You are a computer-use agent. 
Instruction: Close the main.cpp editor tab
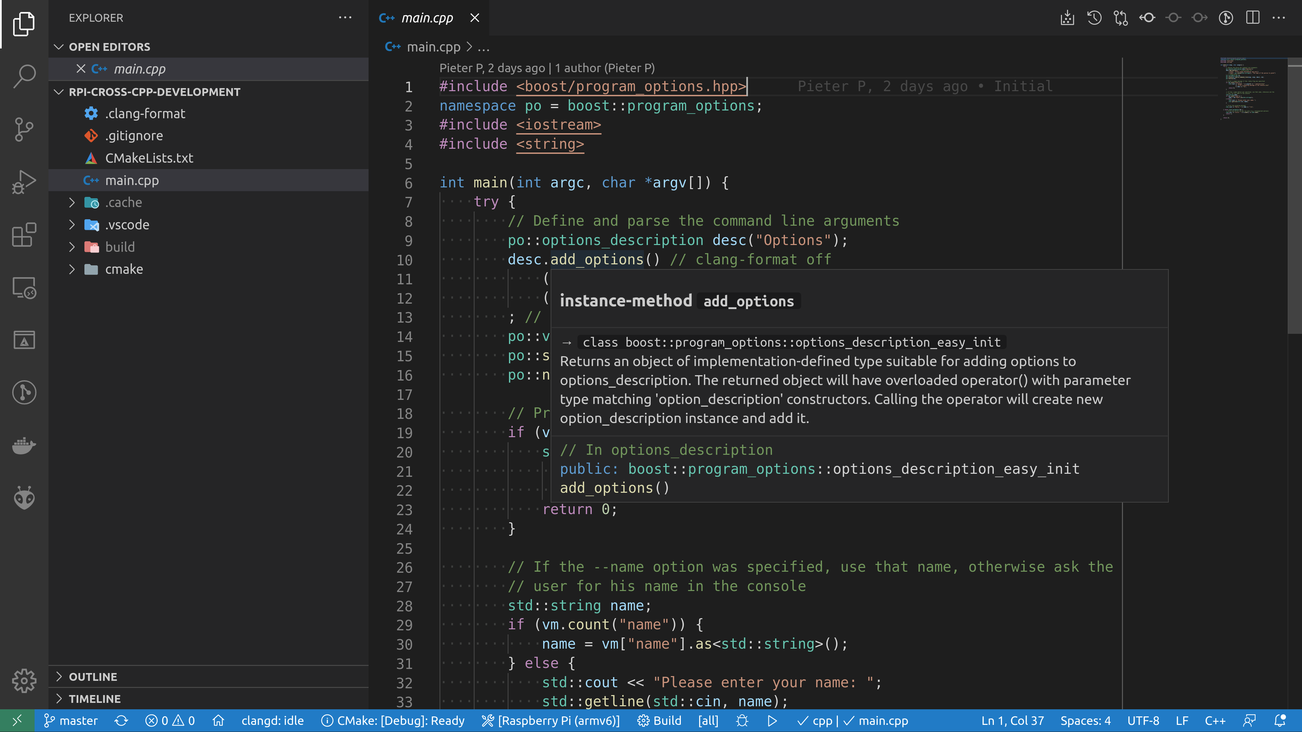475,18
